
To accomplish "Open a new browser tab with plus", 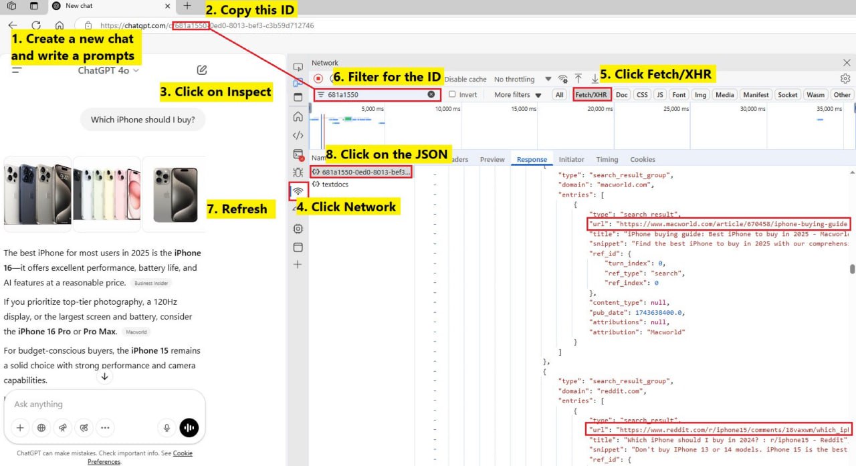I will pyautogui.click(x=187, y=6).
